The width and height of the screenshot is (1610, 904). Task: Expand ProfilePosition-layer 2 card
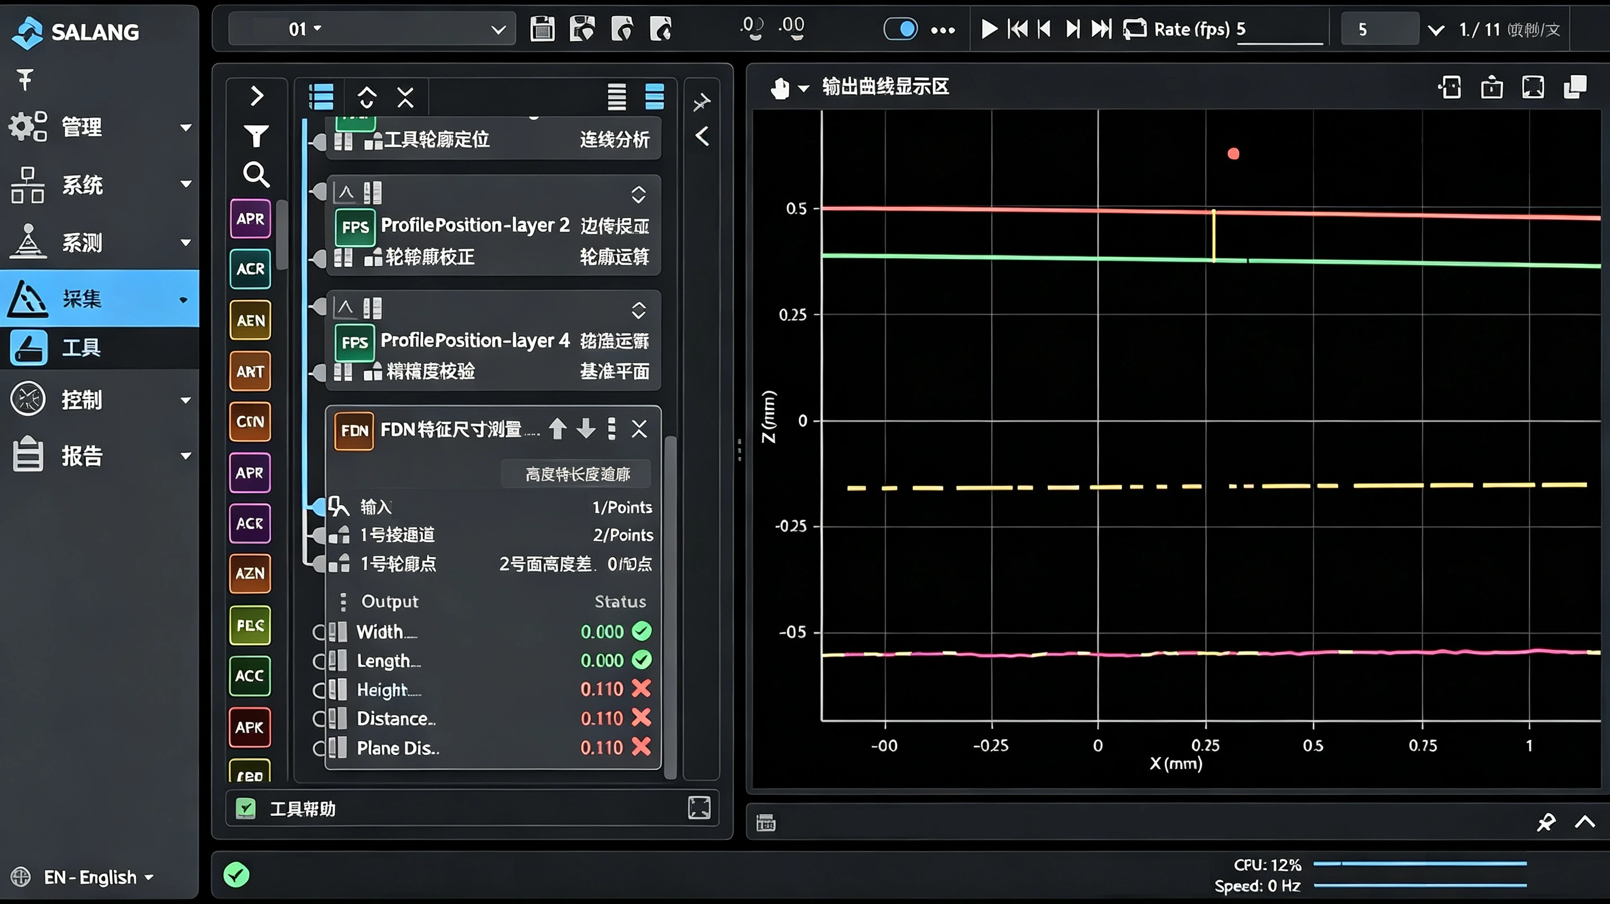click(638, 194)
